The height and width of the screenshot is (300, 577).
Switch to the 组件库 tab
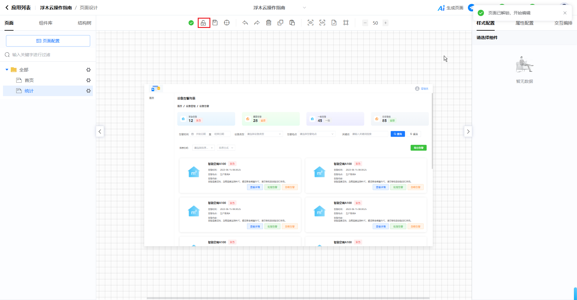coord(46,23)
